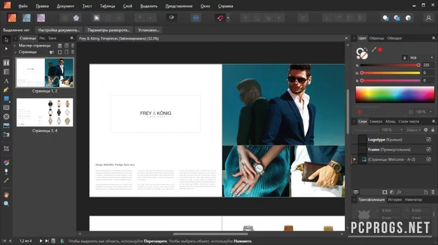This screenshot has height=245, width=438.
Task: Expand the Мастер-страницы section
Action: (x=15, y=45)
